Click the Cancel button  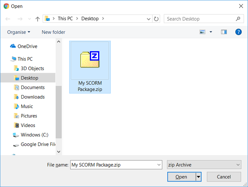tap(224, 177)
